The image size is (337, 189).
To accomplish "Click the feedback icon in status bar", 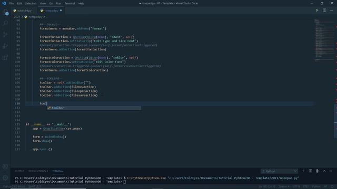I will [x=325, y=187].
